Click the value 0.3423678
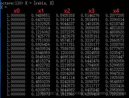Viewport: 129px width, 98px height. coord(65,36)
